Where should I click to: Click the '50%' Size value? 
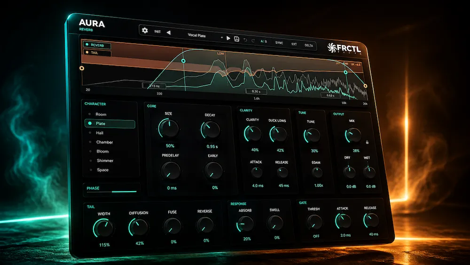[170, 146]
